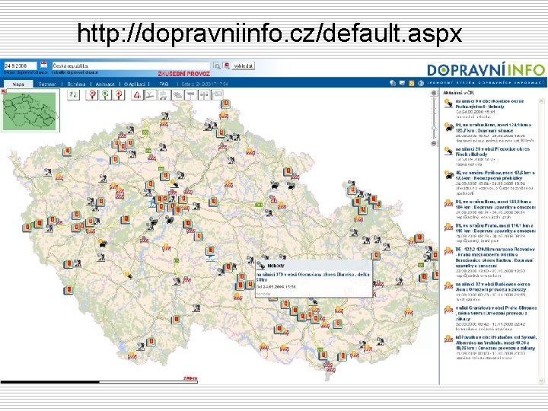Screen dimensions: 548x411
Task: Open the D1 směr Praha Dopravní uzavírky link
Action: [x=495, y=228]
